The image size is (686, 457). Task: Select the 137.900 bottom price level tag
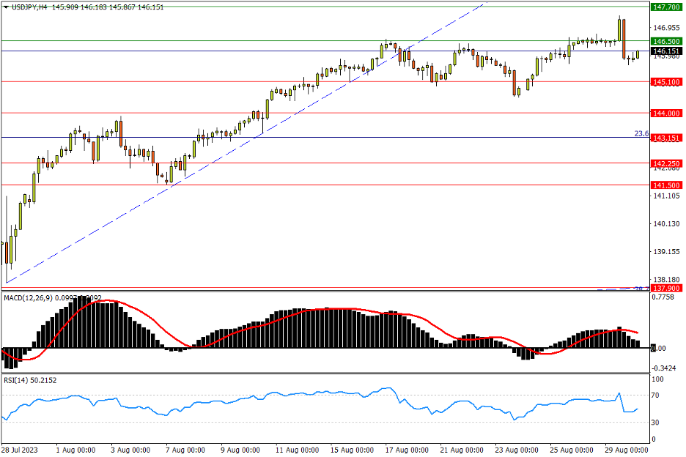pyautogui.click(x=667, y=289)
